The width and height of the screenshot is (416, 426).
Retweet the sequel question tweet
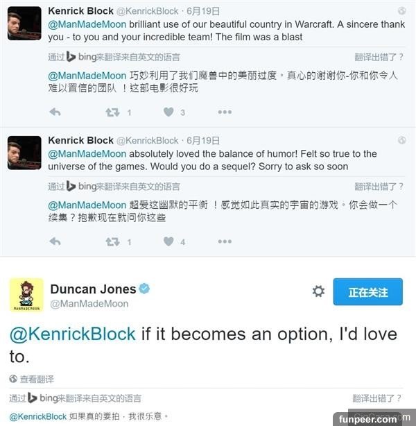(112, 242)
